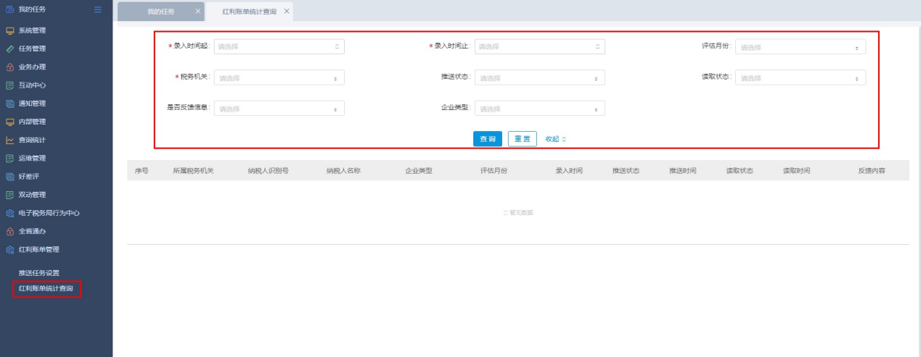Switch to the 我的任务 tab
921x357 pixels.
(x=160, y=12)
